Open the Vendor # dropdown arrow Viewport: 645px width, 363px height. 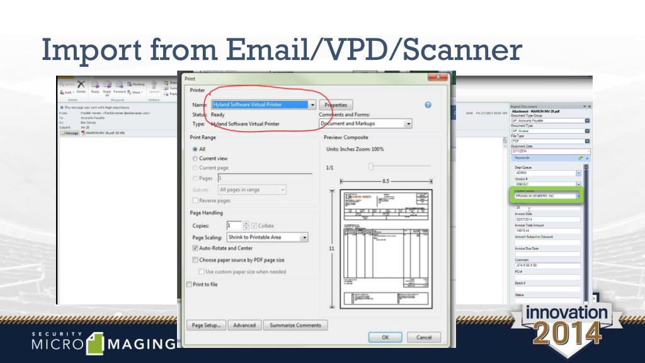(578, 185)
